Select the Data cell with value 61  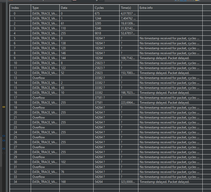76,23
